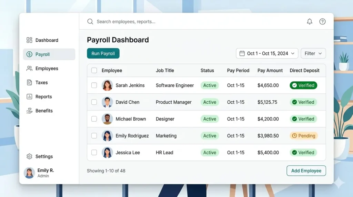Click the name Michael Brown
The height and width of the screenshot is (197, 353).
(x=131, y=119)
